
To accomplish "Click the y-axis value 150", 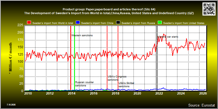I will coord(21,47).
